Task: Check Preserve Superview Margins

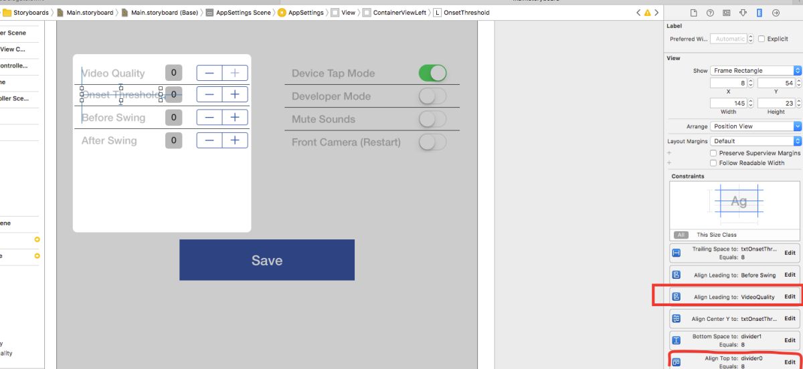Action: (x=713, y=153)
